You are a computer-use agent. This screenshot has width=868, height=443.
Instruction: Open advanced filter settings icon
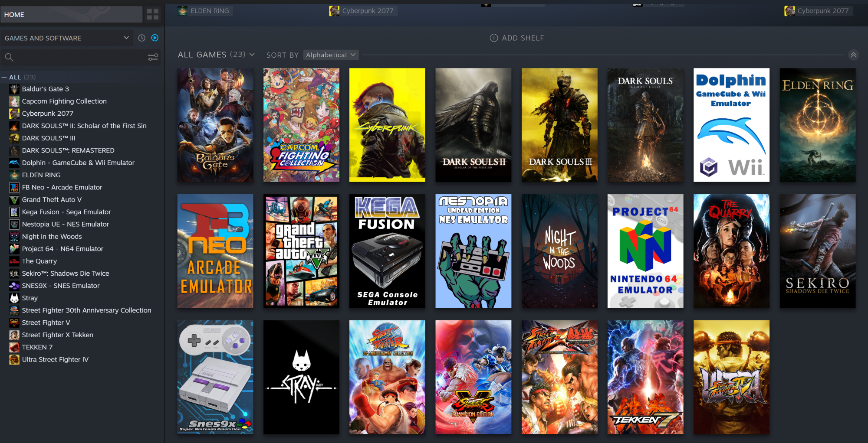tap(153, 57)
